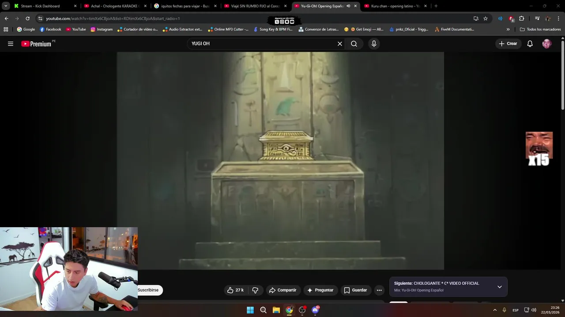Go to YouTube Premium home logo
Screen dimensions: 565x317
click(37, 44)
